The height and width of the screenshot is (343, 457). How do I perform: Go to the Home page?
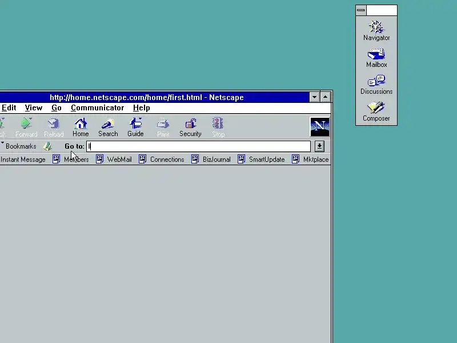click(81, 127)
